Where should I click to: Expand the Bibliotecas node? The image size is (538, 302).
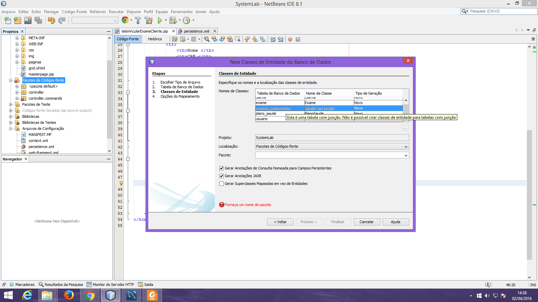click(10, 116)
